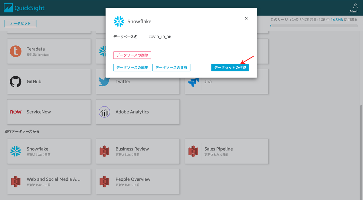Click the COVID_19_DB database name
The height and width of the screenshot is (200, 363).
tap(160, 37)
